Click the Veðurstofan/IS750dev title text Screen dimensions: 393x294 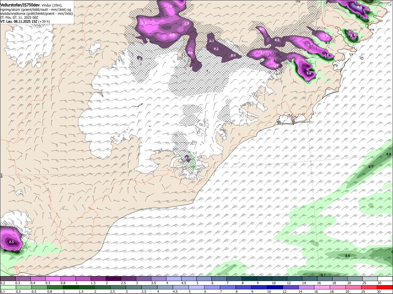20,5
